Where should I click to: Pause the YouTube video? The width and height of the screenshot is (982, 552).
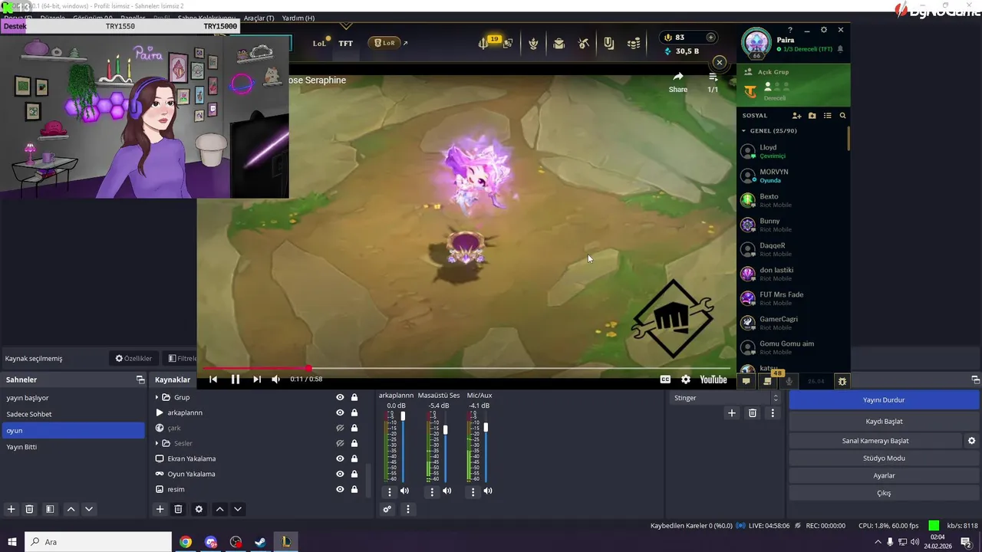tap(236, 379)
